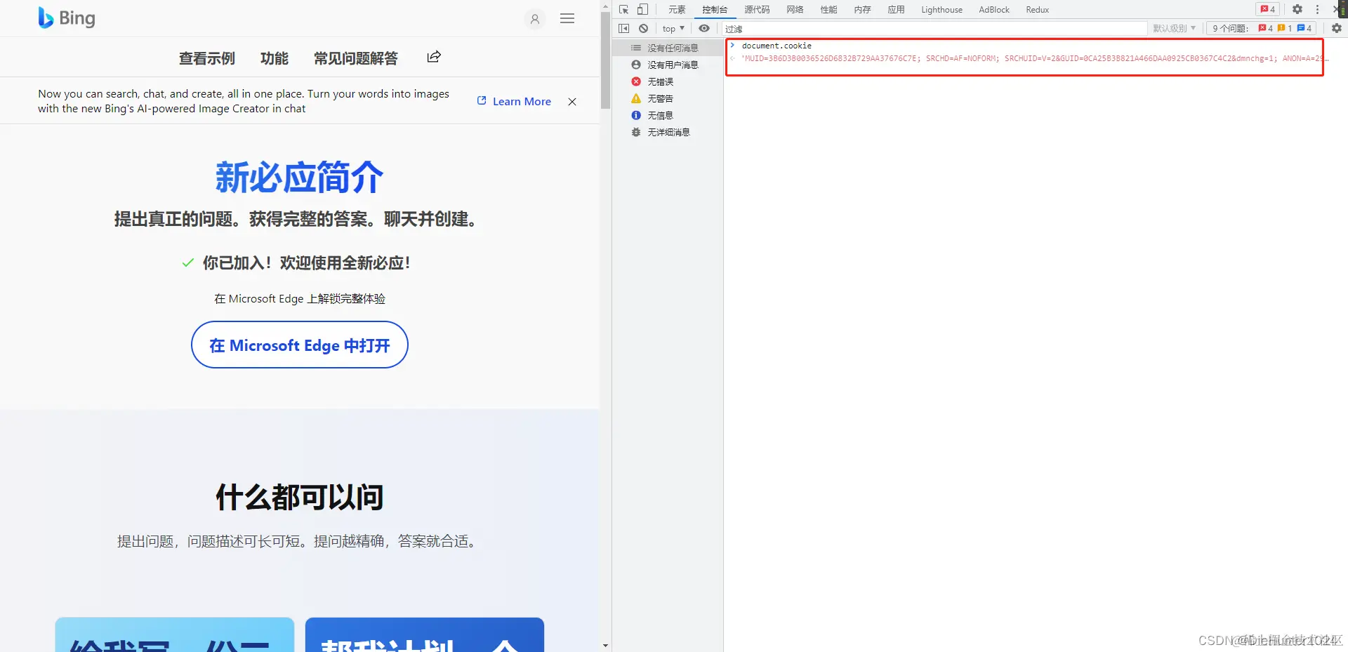Screen dimensions: 1348x652
Task: Click the error count badge in DevTools tab bar
Action: tap(1268, 9)
